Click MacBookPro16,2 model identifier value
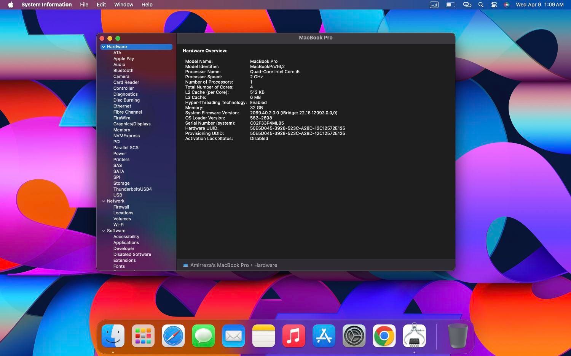Viewport: 571px width, 356px height. coord(267,66)
